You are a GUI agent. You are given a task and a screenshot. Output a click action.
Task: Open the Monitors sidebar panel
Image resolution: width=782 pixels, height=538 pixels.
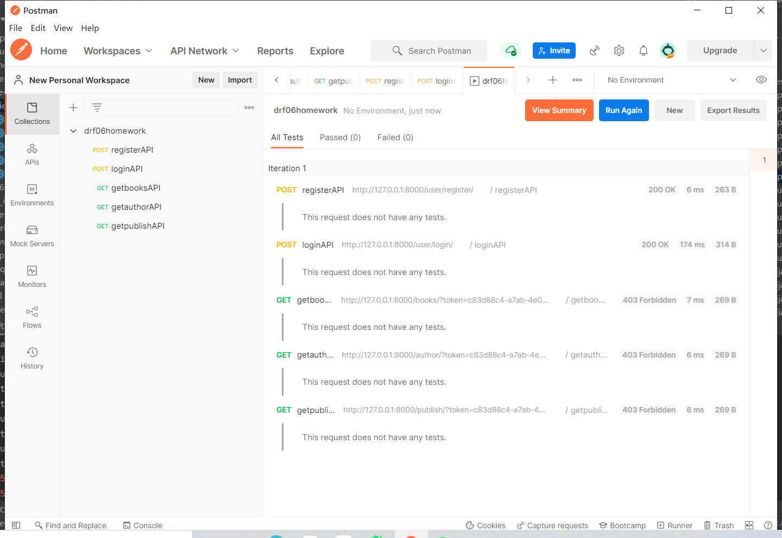(x=32, y=277)
